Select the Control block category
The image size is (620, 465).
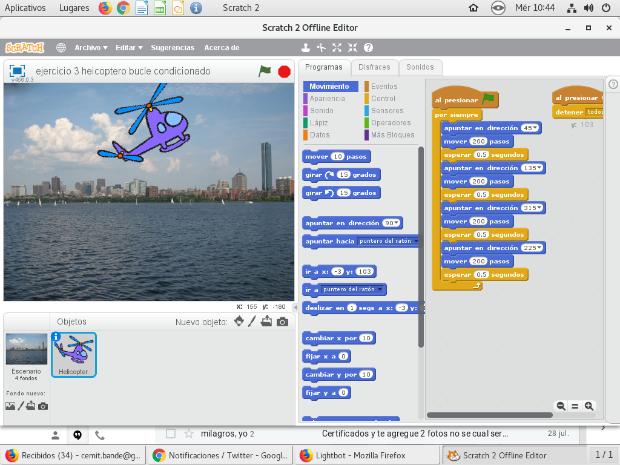click(383, 99)
